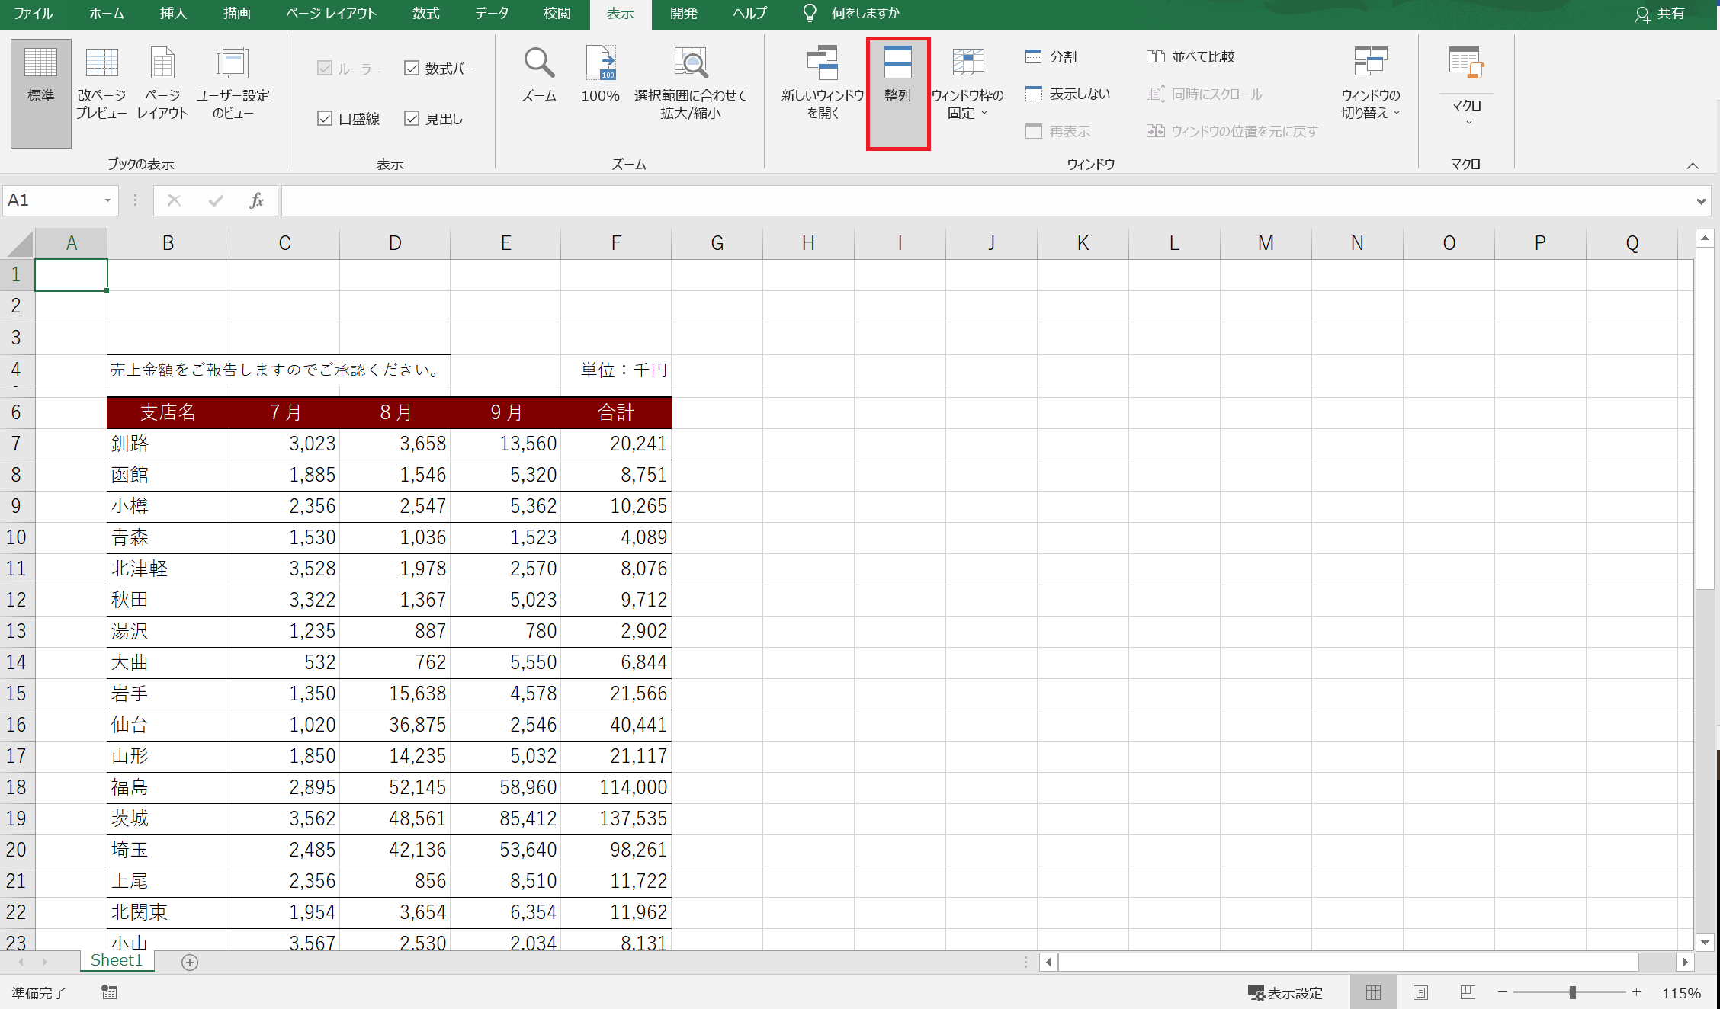Open the 校閲 tab
The width and height of the screenshot is (1720, 1009).
coord(557,14)
